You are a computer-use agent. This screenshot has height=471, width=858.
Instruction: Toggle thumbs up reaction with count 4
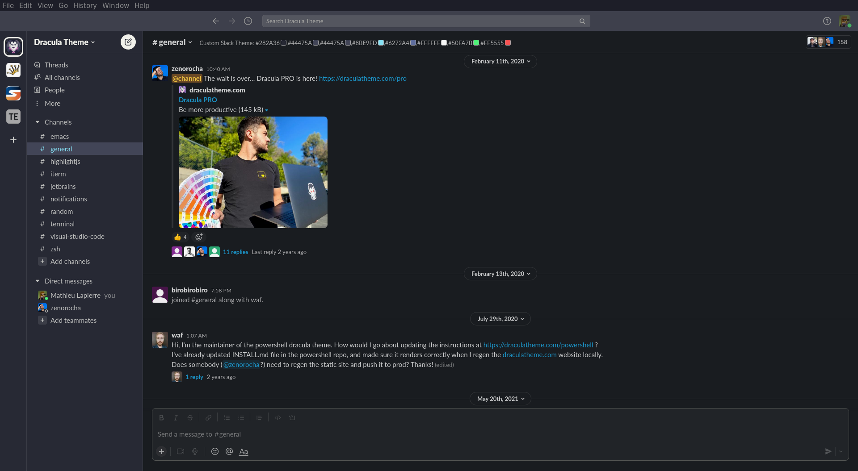(181, 237)
